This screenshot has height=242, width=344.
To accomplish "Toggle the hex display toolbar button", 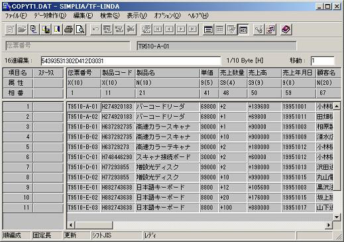I will pos(243,29).
